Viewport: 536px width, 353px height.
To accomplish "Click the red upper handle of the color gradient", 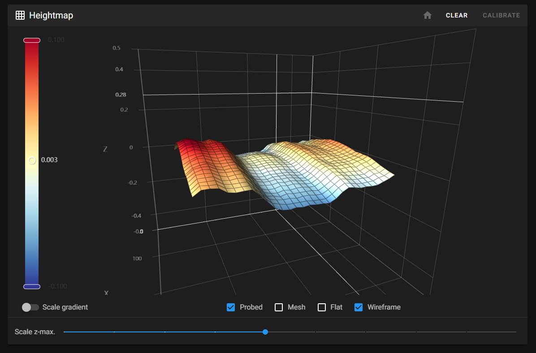I will 32,40.
